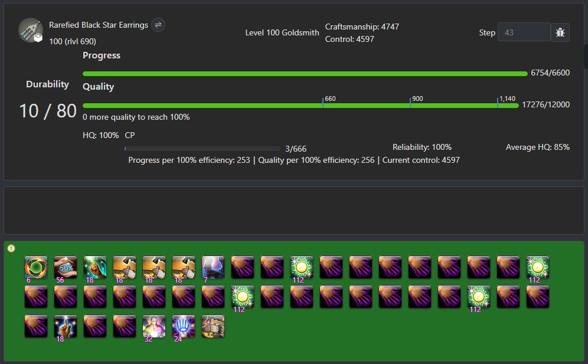
Task: Click the Groundwork icon just before Observe
Action: 184,267
